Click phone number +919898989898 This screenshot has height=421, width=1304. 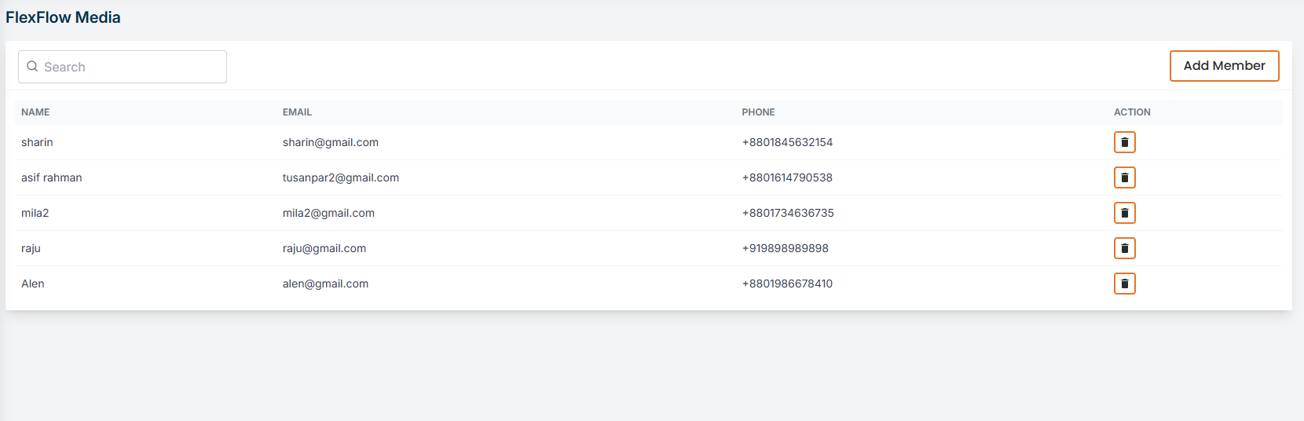click(785, 248)
